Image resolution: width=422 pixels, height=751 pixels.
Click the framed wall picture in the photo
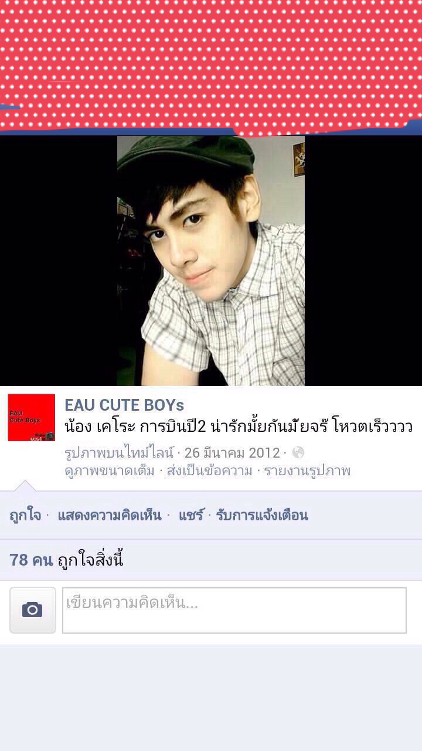point(298,158)
